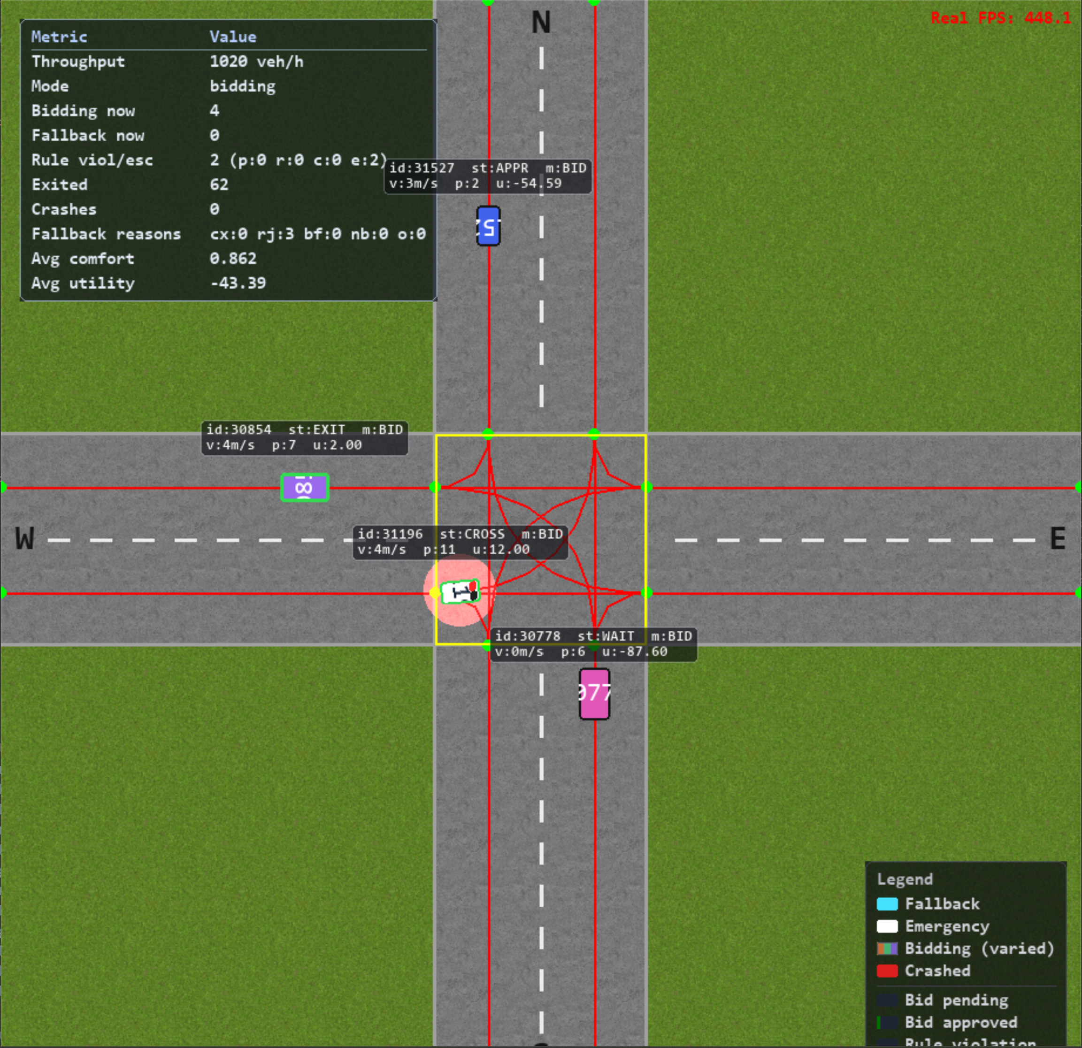This screenshot has height=1048, width=1082.
Task: Click the N direction label
Action: click(541, 23)
